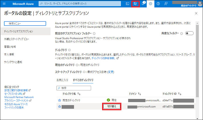Switch to the お気に入り tab
The height and width of the screenshot is (120, 203).
[x=62, y=80]
